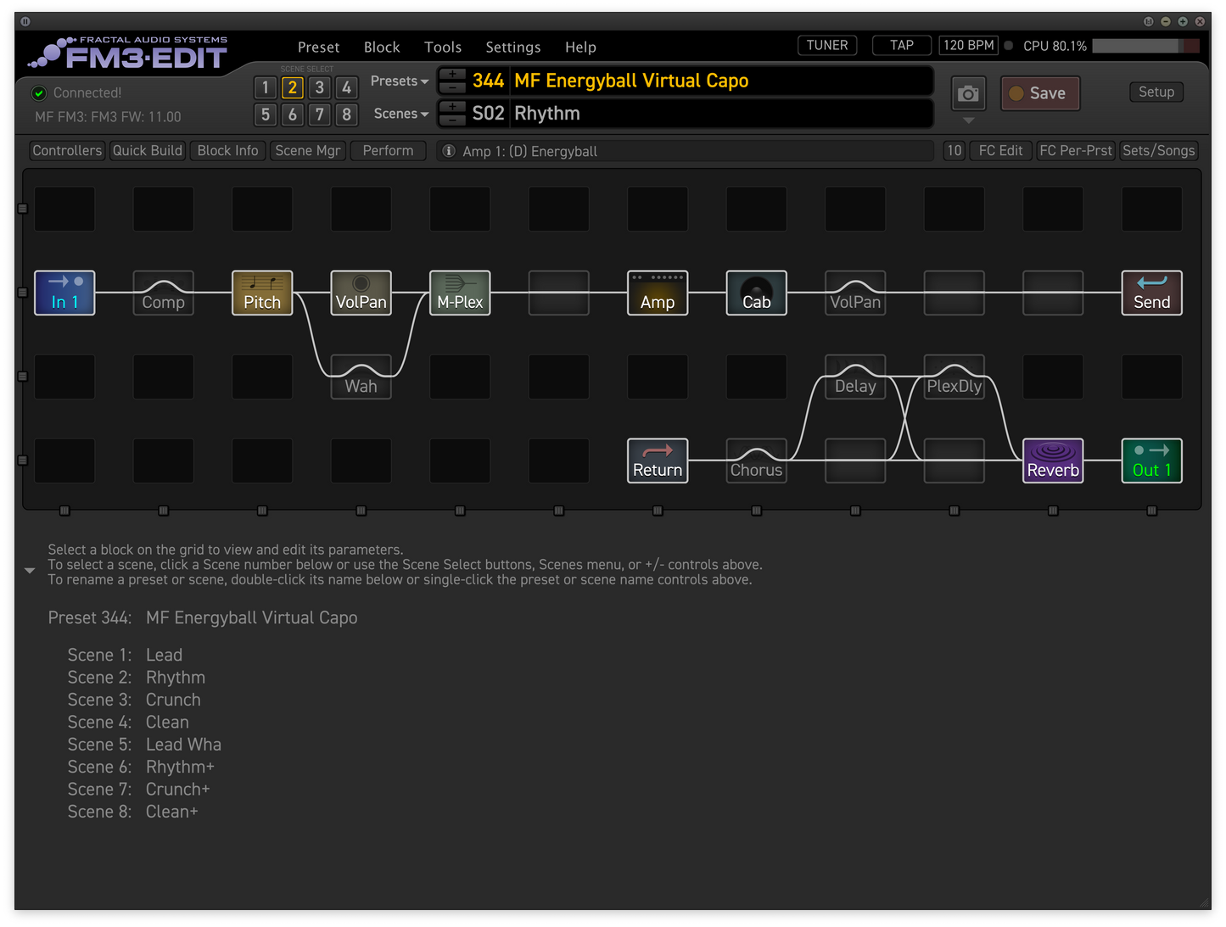Screen dimensions: 1226x927
Task: Click the Cab block icon
Action: pos(756,293)
